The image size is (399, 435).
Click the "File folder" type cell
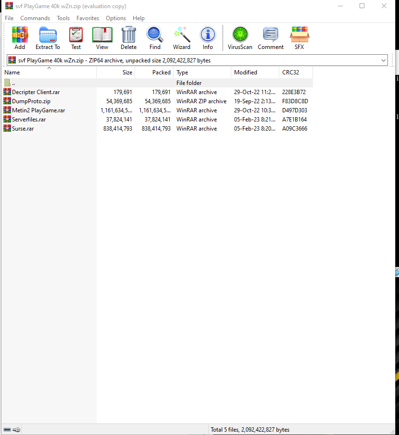[189, 83]
